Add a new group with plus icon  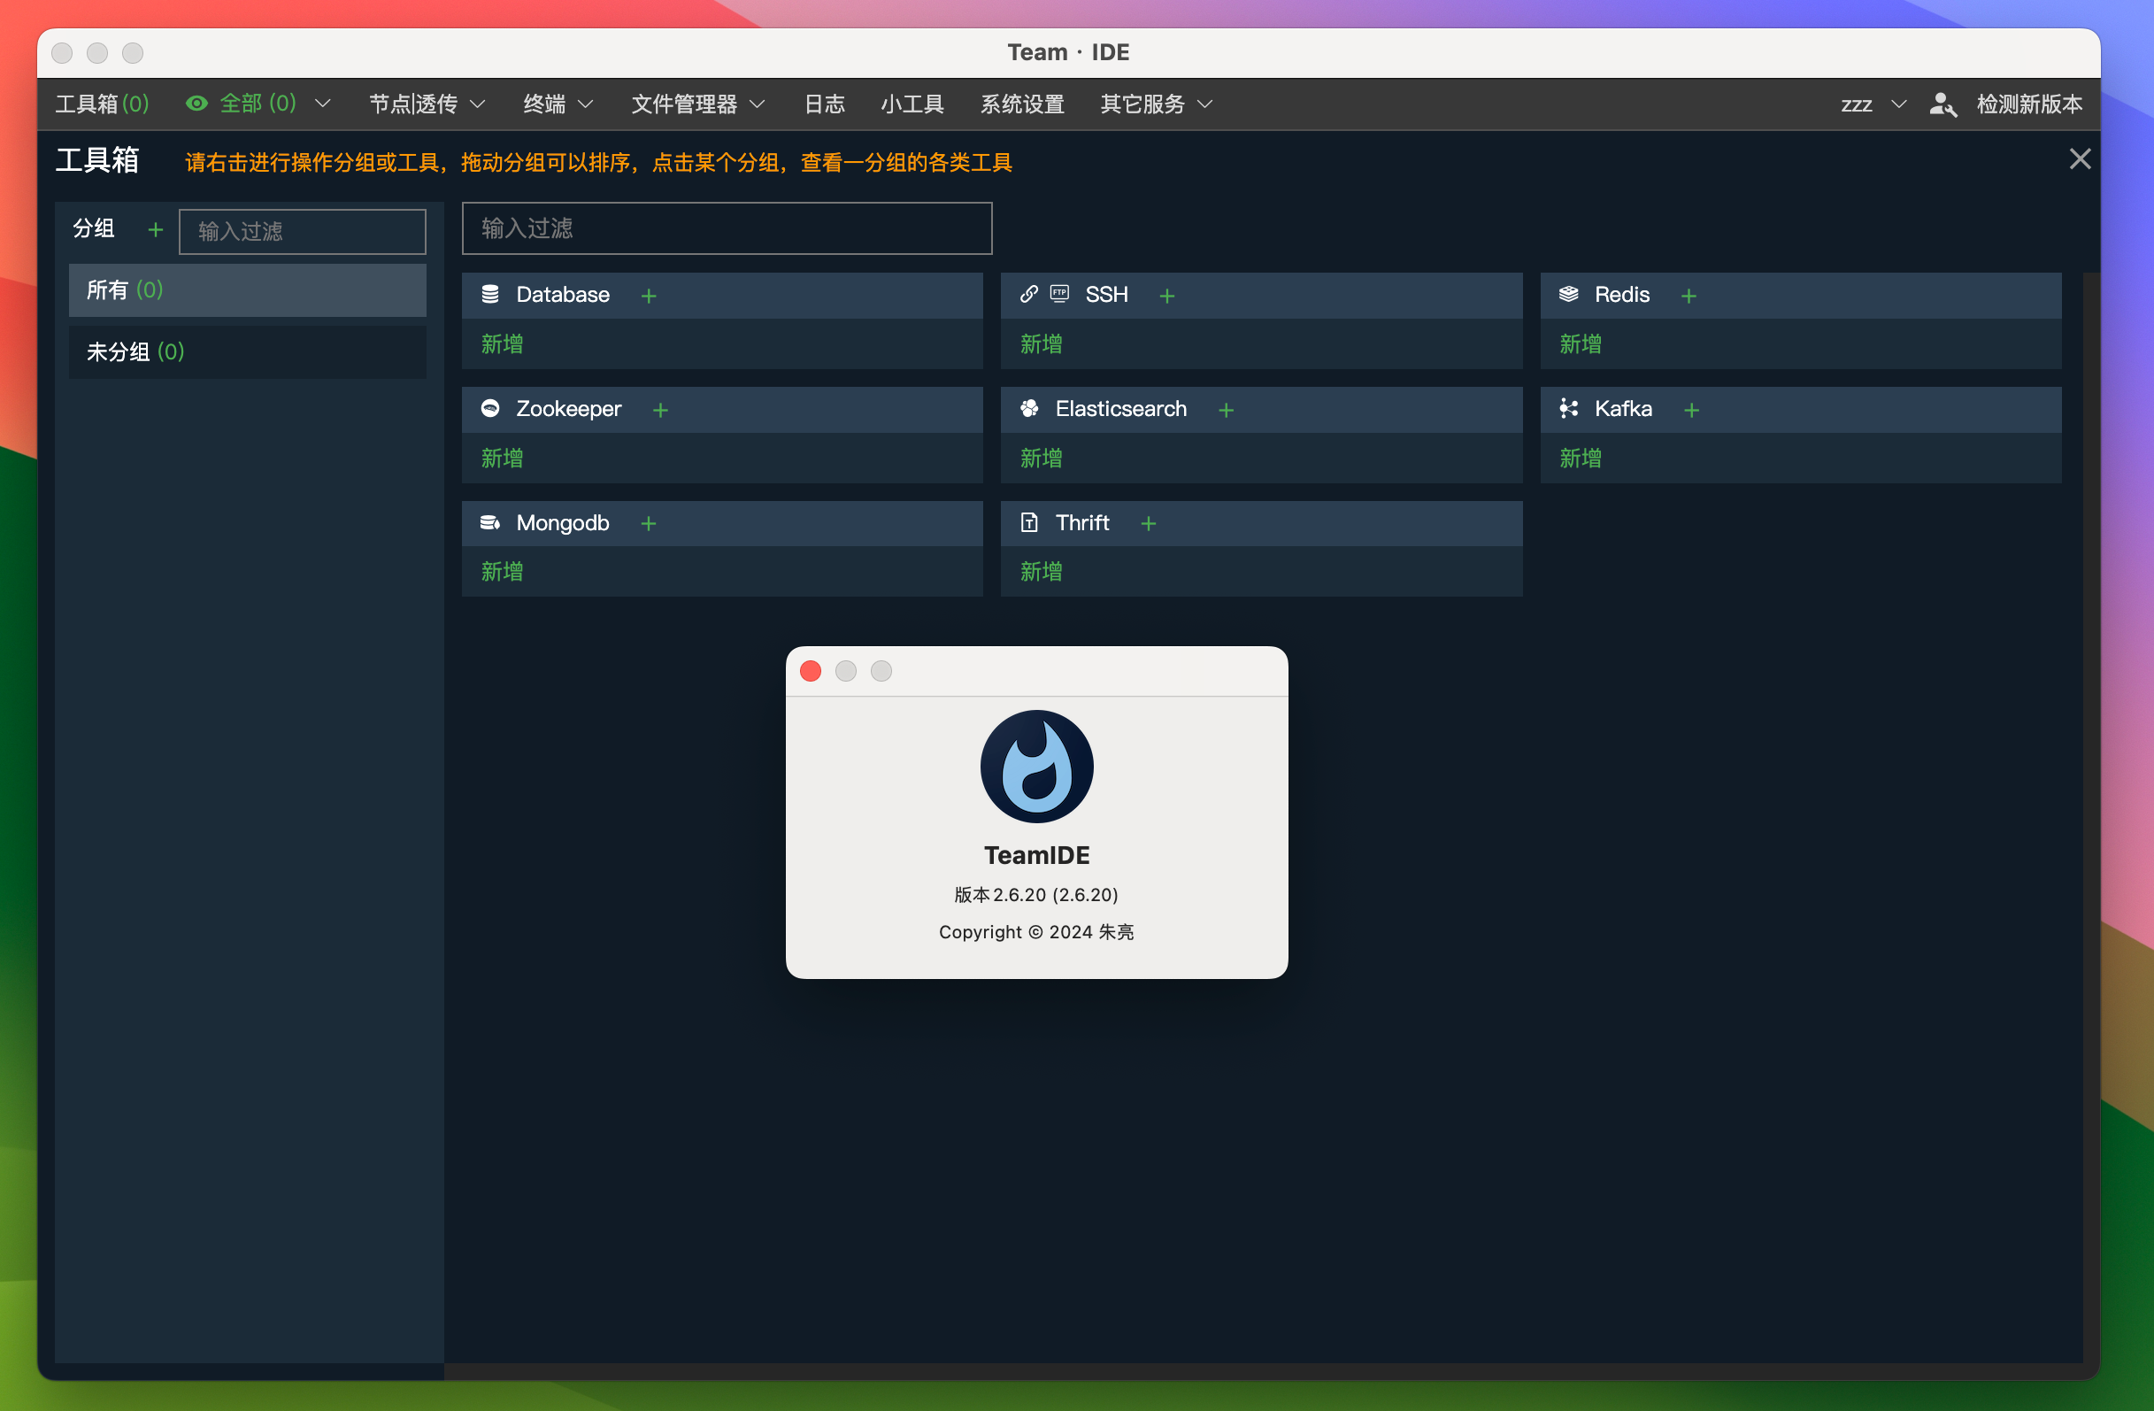(x=156, y=230)
